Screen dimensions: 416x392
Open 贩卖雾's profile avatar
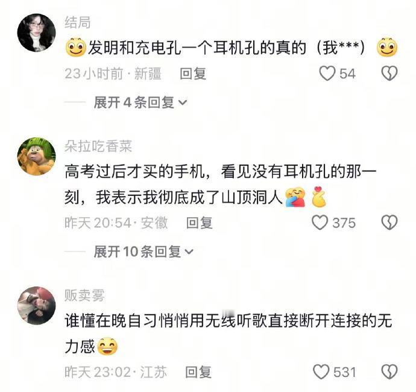36,306
